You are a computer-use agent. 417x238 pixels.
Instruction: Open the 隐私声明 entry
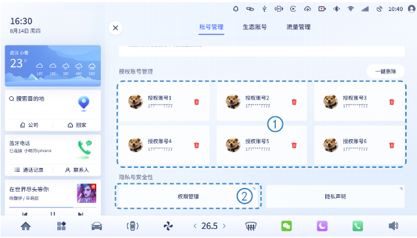335,196
